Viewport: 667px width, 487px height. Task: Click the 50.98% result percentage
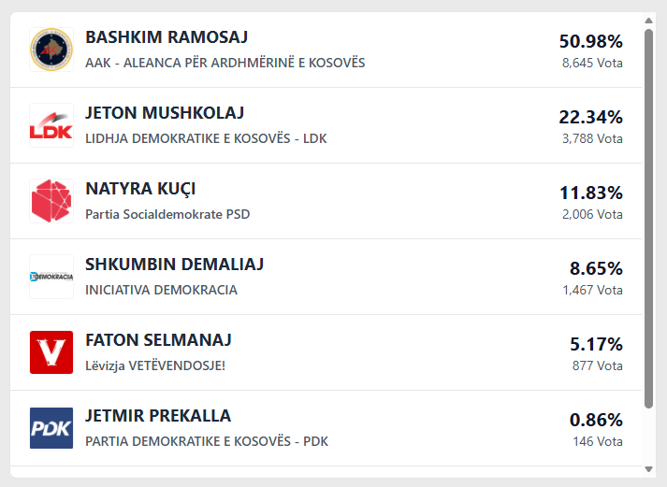[590, 41]
